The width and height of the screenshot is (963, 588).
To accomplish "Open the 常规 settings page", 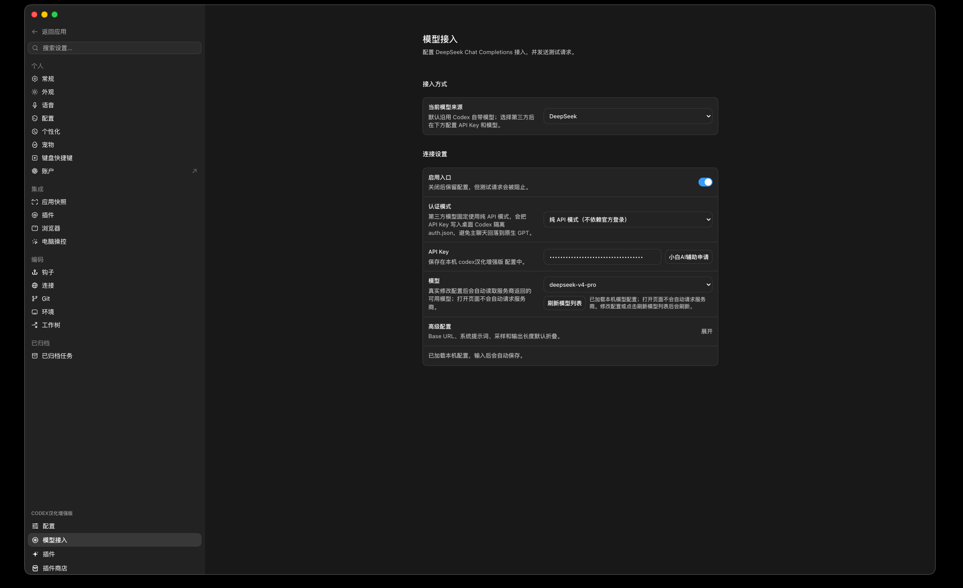I will pos(114,79).
